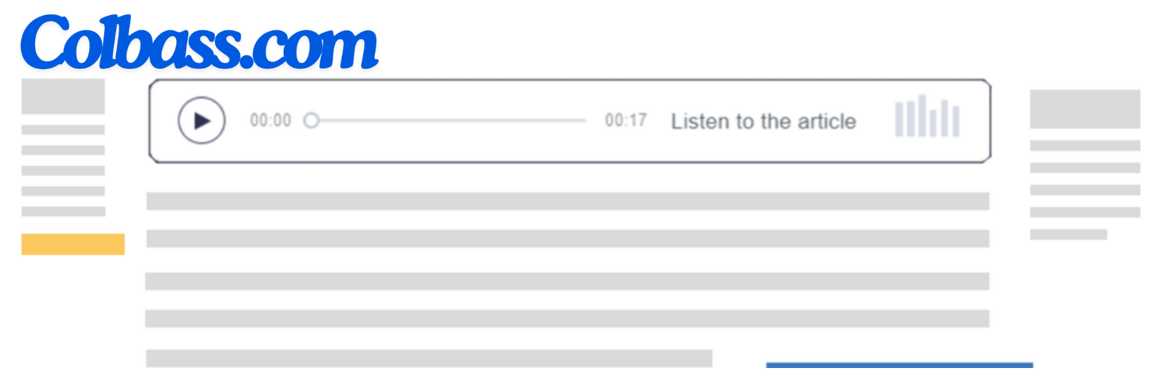Click the blue button at bottom right
Viewport: 1157px width, 374px height.
coord(899,367)
